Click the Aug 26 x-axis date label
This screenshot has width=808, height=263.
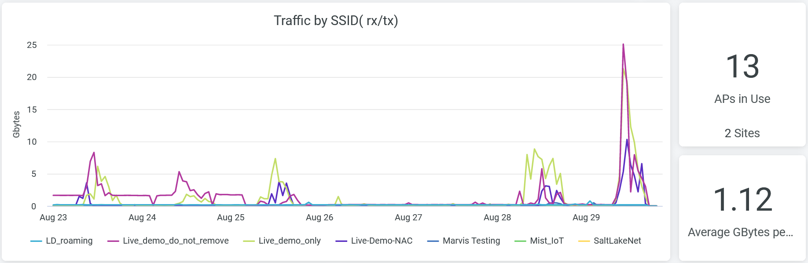[x=320, y=217]
